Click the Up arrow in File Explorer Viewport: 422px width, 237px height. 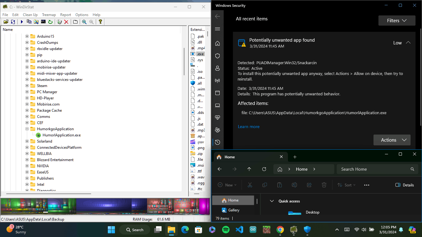click(x=249, y=169)
